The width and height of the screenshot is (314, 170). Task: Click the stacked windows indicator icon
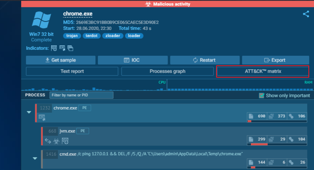pyautogui.click(x=70, y=48)
